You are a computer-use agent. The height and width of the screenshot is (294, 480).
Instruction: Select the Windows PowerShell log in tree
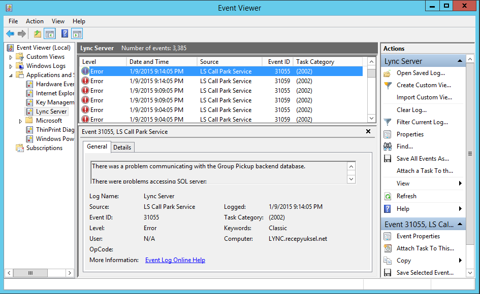pos(55,139)
